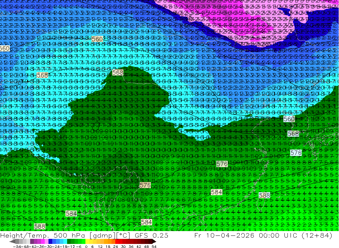Click the positive '42' colorbar tick label
Image resolution: width=339 pixels, height=248 pixels.
tap(139, 247)
